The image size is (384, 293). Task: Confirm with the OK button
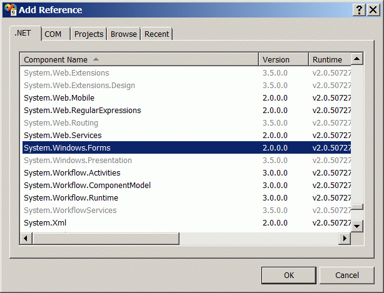(289, 276)
